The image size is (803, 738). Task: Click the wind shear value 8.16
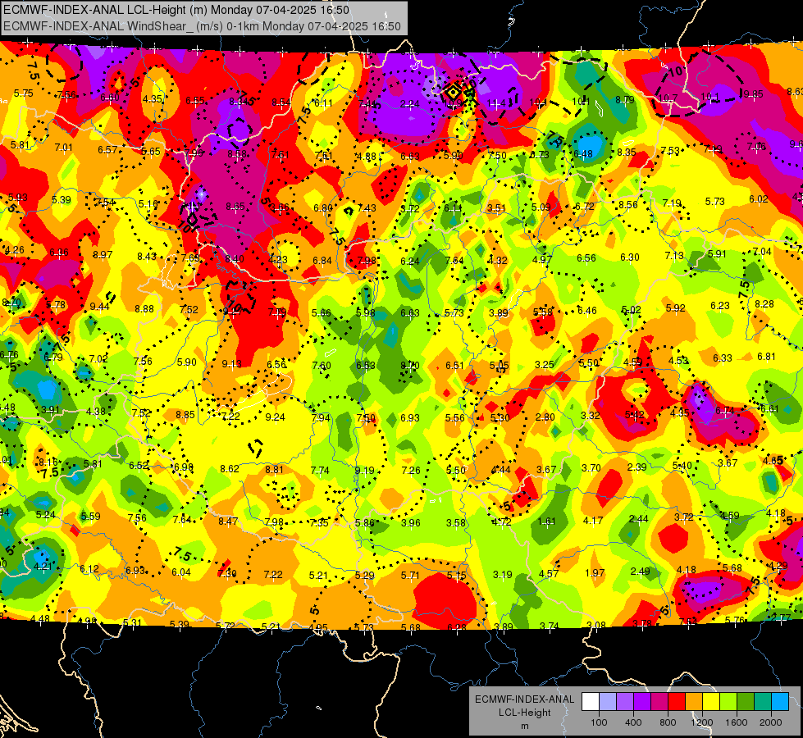(48, 462)
